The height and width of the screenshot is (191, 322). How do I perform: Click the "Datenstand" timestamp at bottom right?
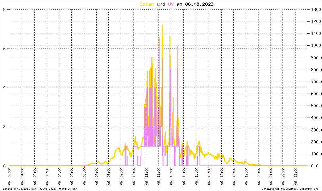(290, 189)
